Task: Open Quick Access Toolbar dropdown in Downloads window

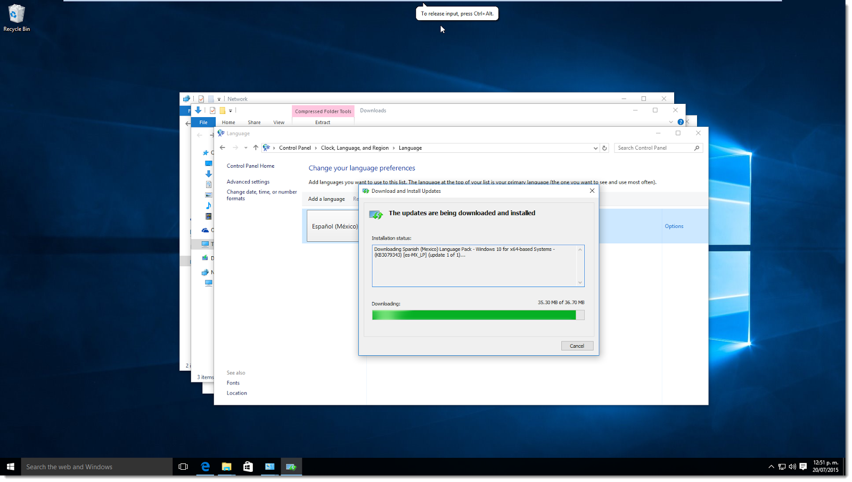Action: pyautogui.click(x=231, y=111)
